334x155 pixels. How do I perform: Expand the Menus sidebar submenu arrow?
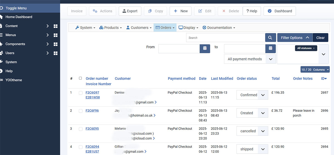coord(48,35)
